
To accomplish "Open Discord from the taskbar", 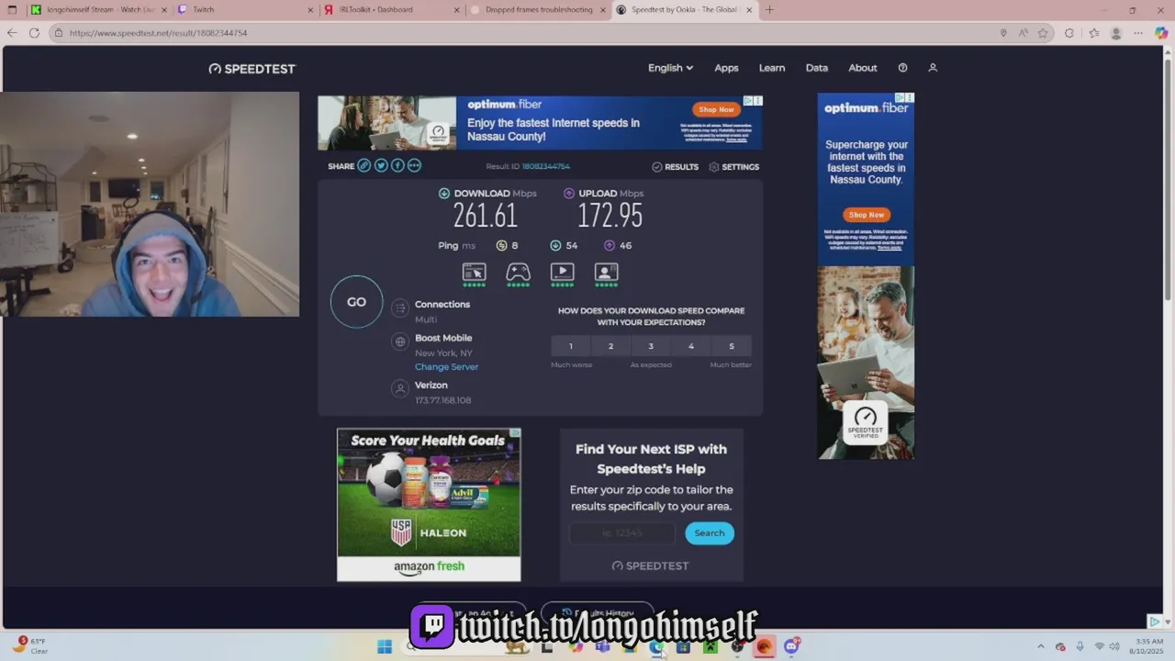I will [791, 647].
